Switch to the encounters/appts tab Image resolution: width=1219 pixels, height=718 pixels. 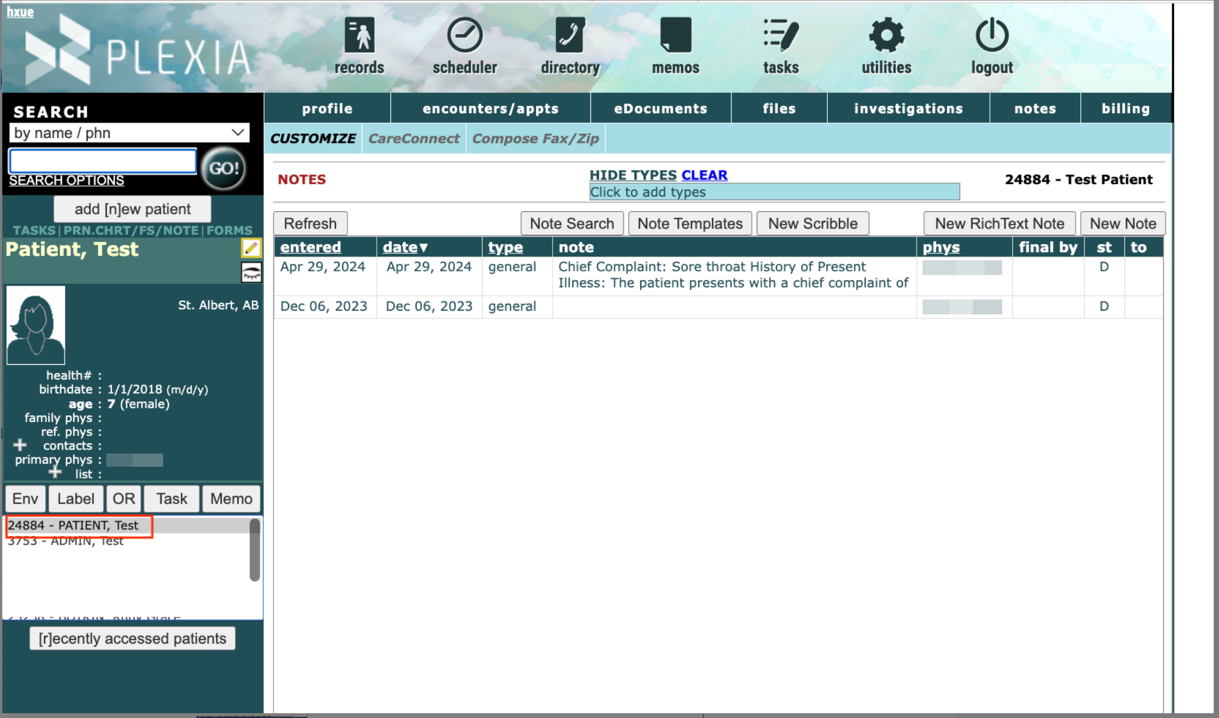[x=490, y=108]
